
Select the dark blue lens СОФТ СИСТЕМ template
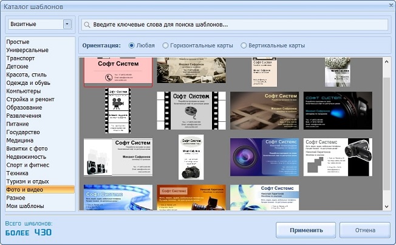tap(338, 110)
